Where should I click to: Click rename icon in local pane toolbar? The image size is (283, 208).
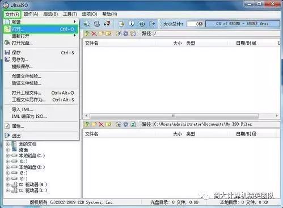[x=108, y=124]
